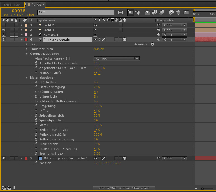Click stopwatch icon for Extrusionstiefe

pos(36,73)
